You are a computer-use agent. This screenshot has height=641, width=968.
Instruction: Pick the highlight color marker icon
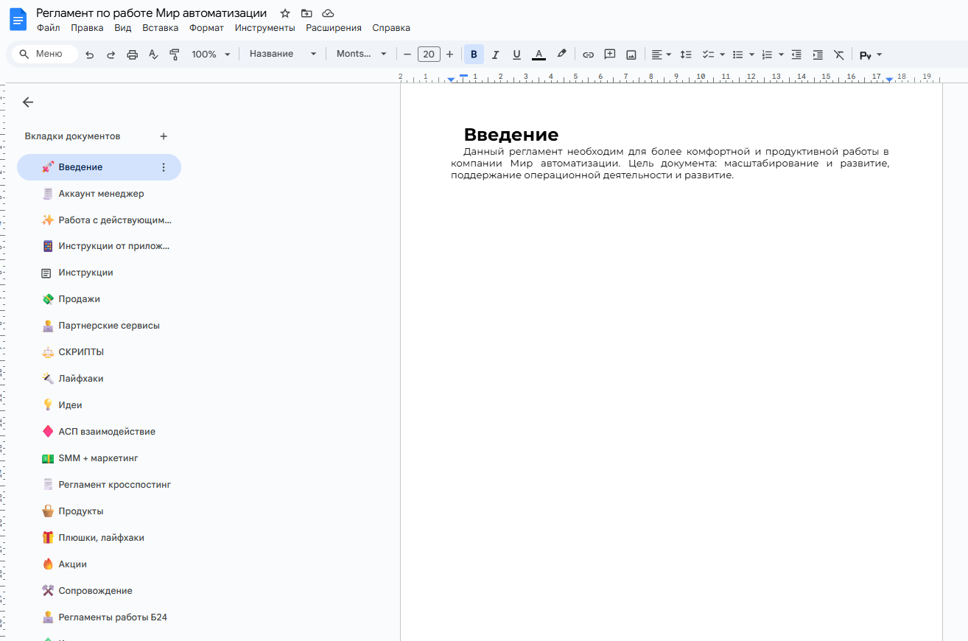pyautogui.click(x=561, y=54)
